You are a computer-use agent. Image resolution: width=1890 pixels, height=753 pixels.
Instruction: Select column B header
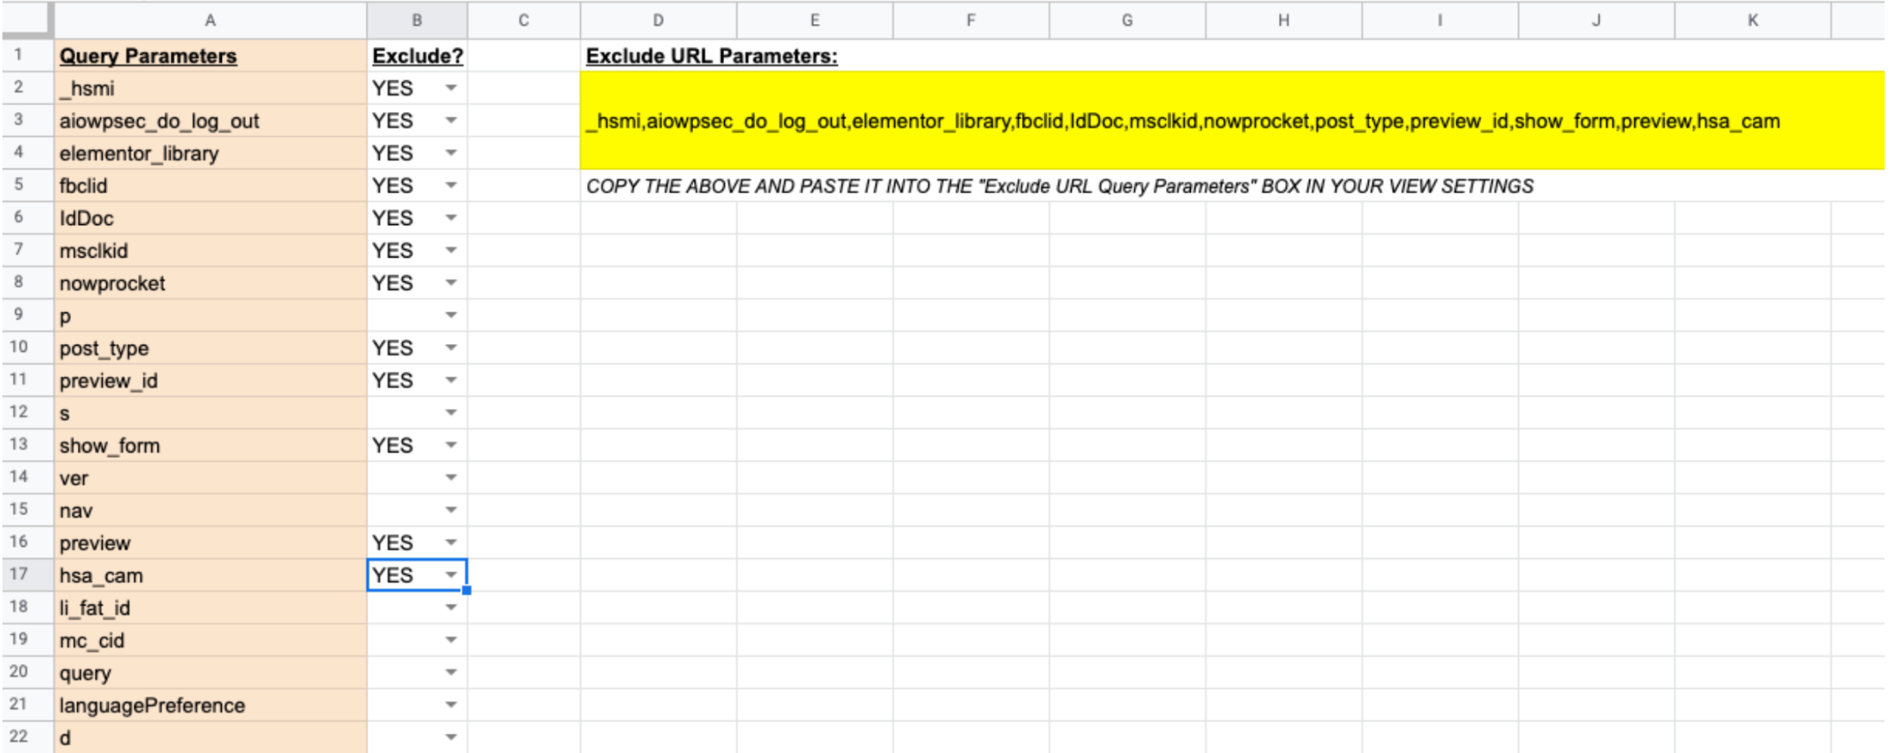[417, 21]
